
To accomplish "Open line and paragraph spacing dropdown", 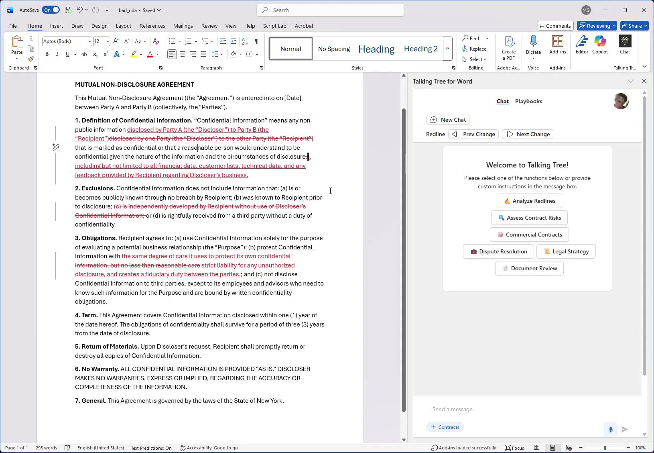I will coord(217,54).
